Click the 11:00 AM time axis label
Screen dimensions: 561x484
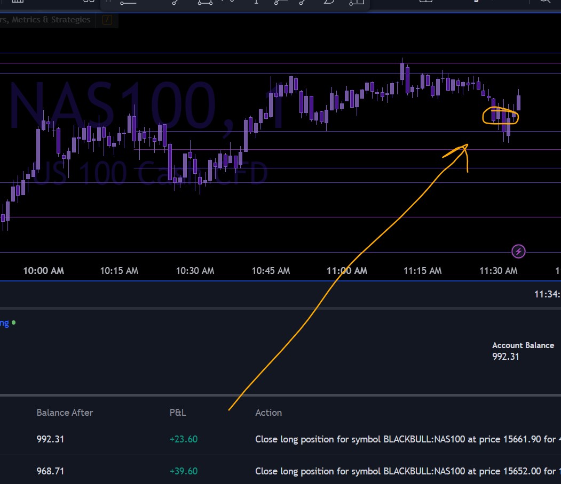pyautogui.click(x=347, y=271)
